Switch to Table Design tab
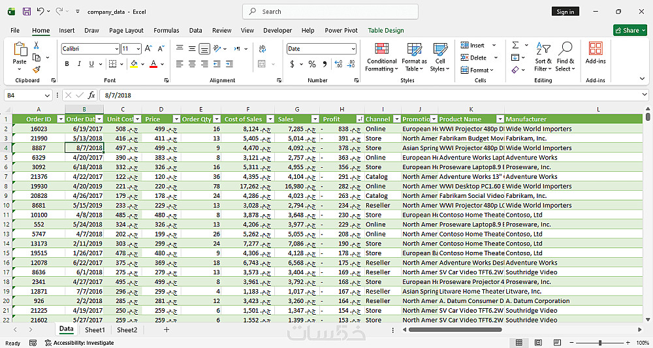This screenshot has height=348, width=653. click(386, 31)
